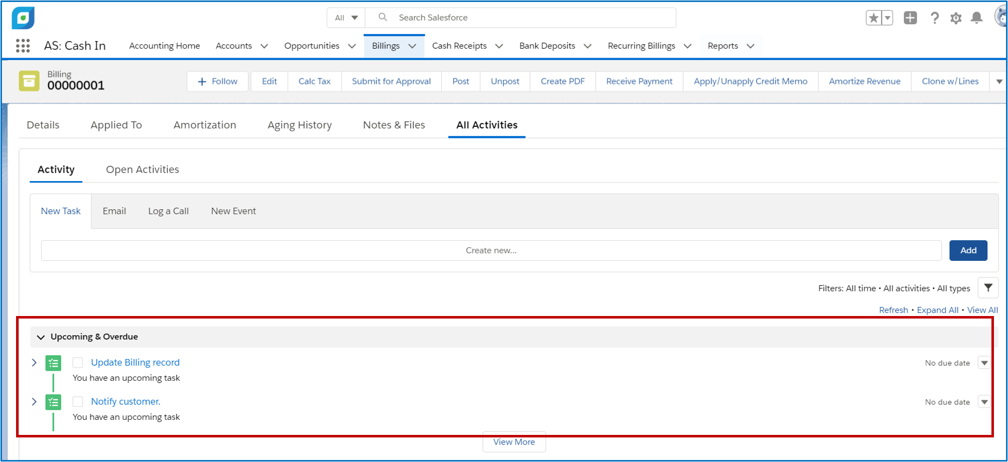The image size is (1008, 462).
Task: Click the Post button
Action: click(461, 81)
